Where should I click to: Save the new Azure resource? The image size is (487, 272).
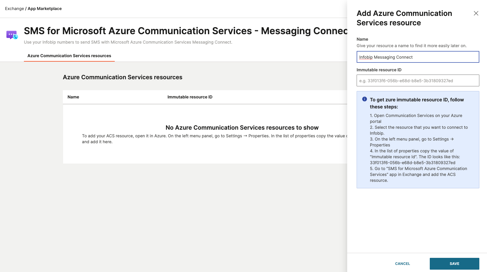[x=454, y=264]
